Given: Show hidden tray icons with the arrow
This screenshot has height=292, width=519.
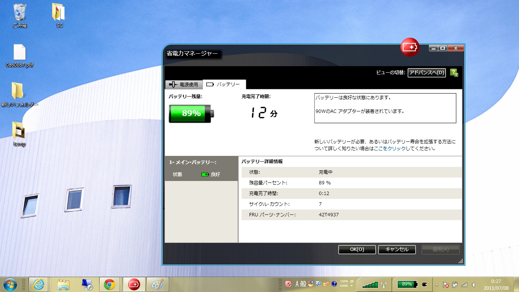Looking at the screenshot, I should [437, 285].
